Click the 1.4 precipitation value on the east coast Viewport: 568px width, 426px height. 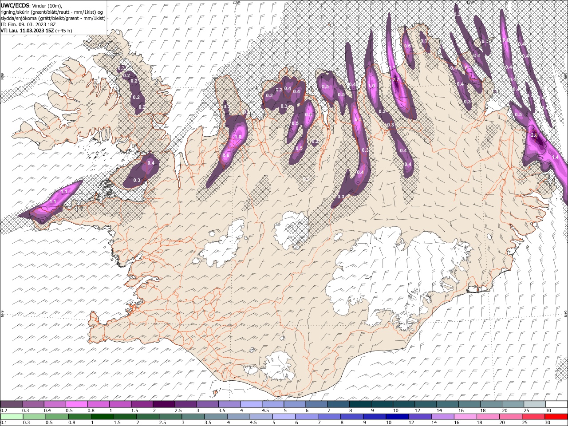(x=555, y=157)
